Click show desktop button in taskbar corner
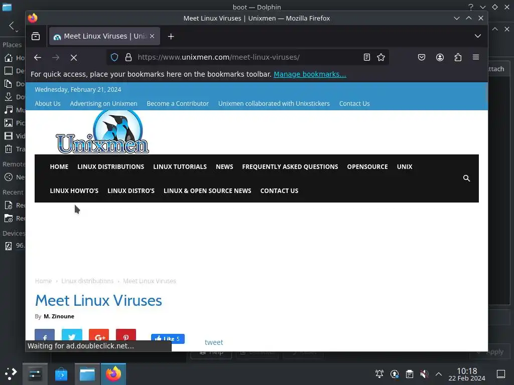This screenshot has height=385, width=514. 501,374
